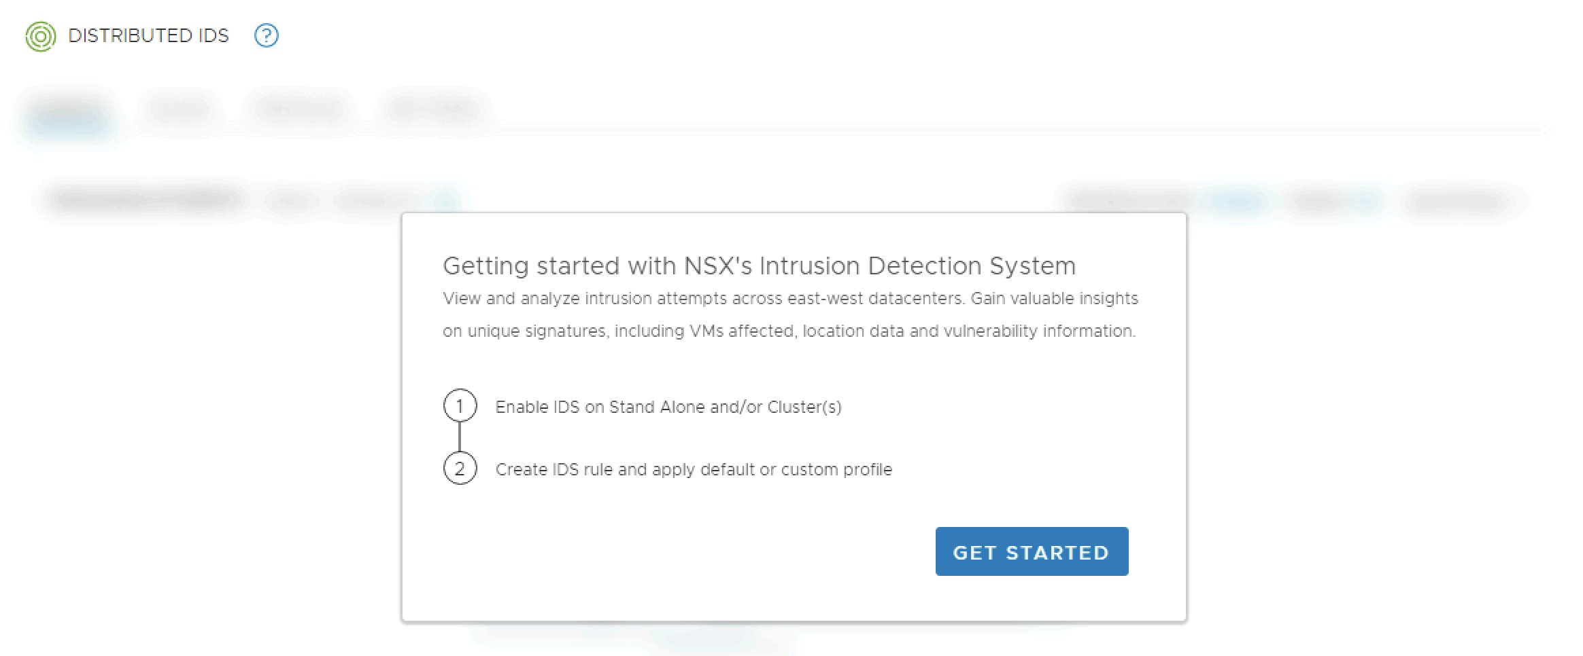Click the step 2 circle icon
Viewport: 1583px width, 656px height.
click(460, 469)
